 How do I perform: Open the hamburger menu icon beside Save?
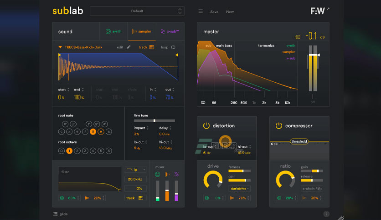201,11
